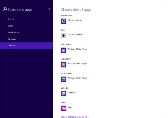Viewport: 168px width, 118px height.
Task: Click the Calendar app name label
Action: (x=71, y=92)
